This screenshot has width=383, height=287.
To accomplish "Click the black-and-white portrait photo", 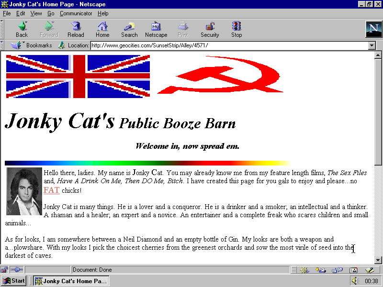I will point(24,191).
